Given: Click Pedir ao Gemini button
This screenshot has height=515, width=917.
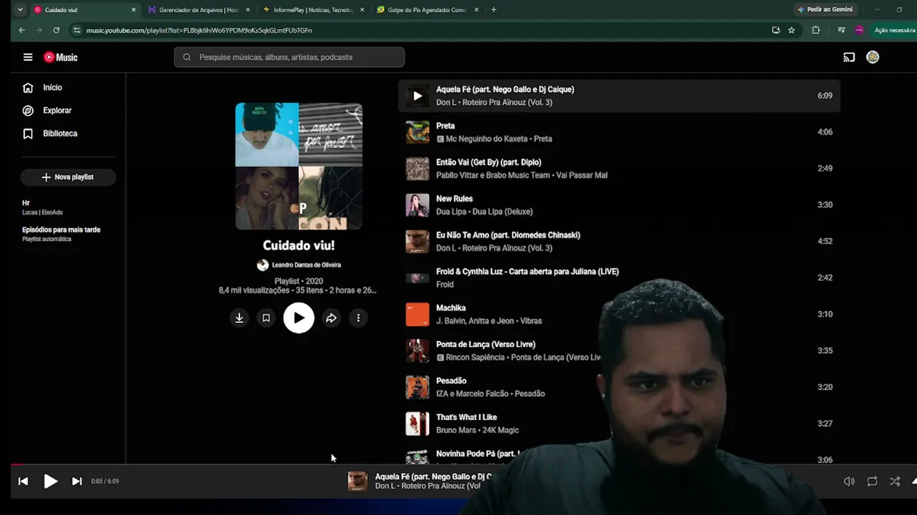Looking at the screenshot, I should pos(825,10).
